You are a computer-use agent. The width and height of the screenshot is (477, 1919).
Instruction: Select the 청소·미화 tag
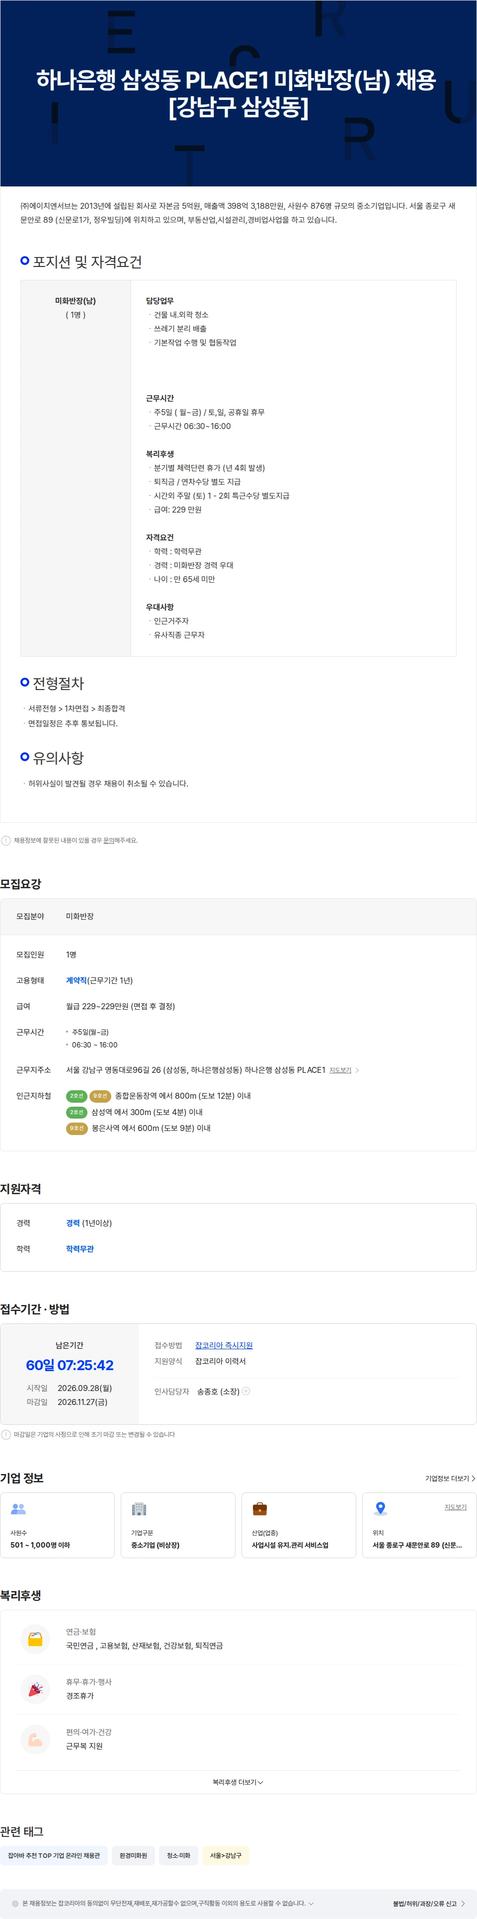pyautogui.click(x=178, y=1855)
